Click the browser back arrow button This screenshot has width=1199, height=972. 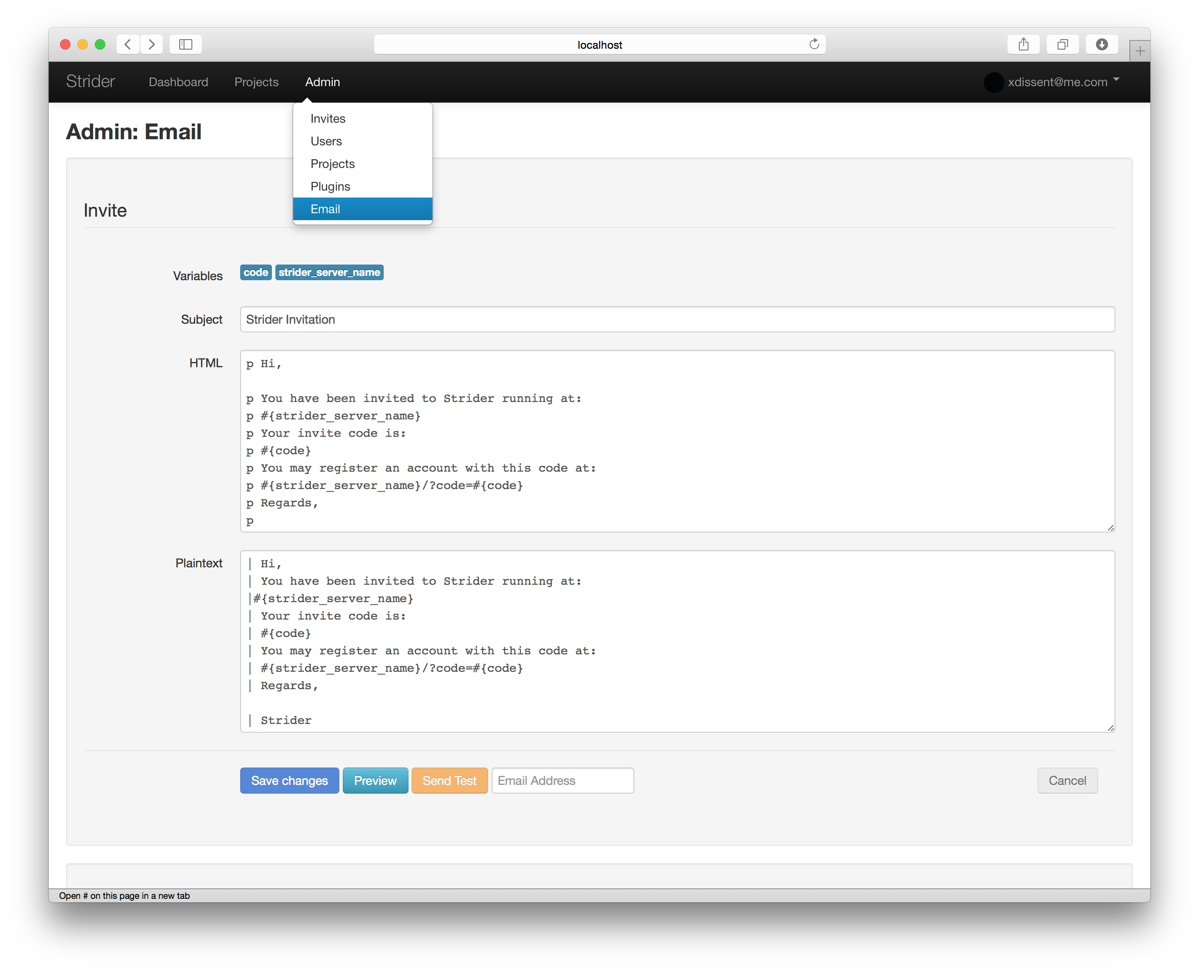pos(128,44)
